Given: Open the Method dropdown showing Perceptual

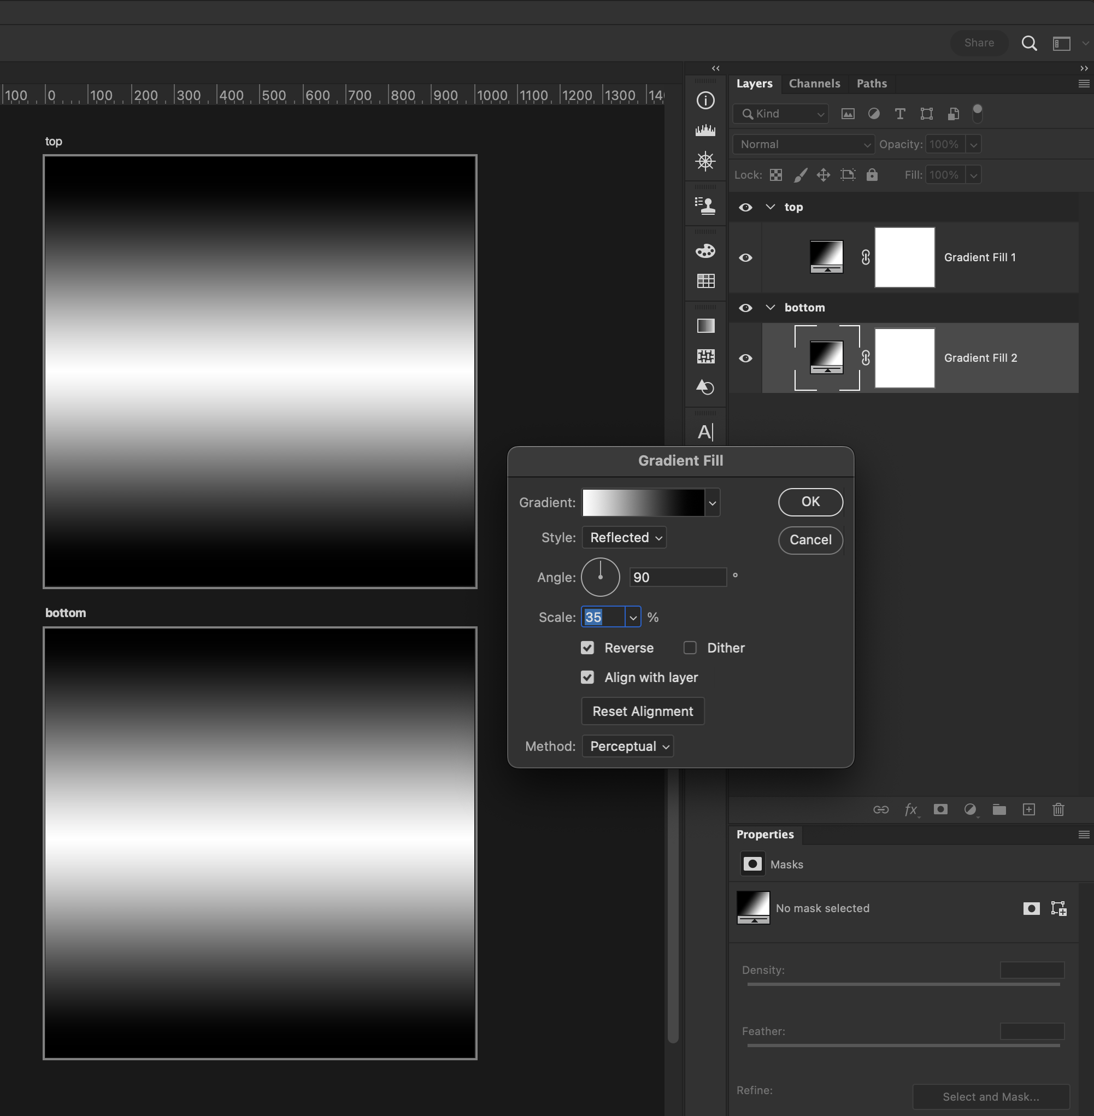Looking at the screenshot, I should tap(627, 746).
